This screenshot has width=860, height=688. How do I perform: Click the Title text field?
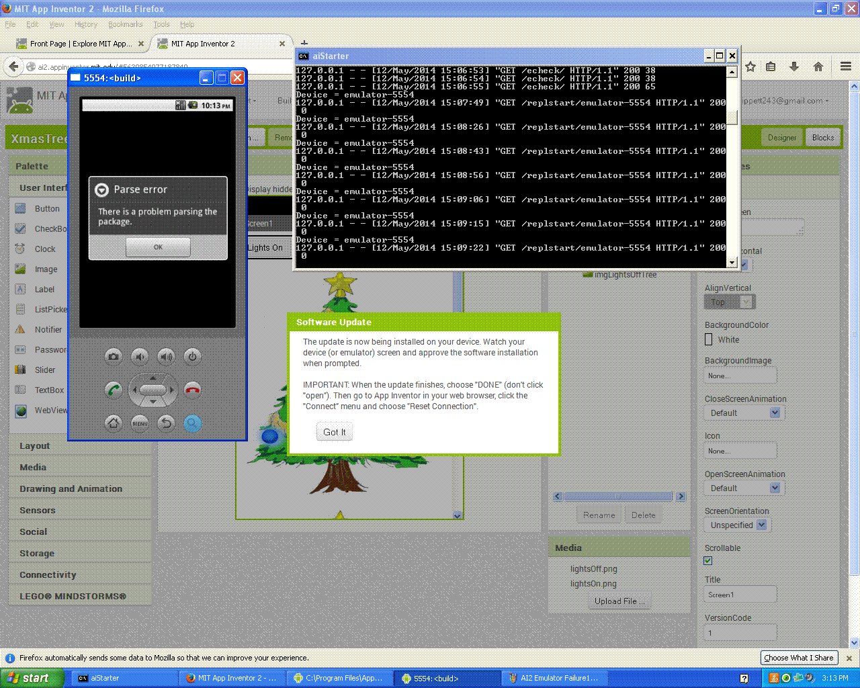(x=740, y=595)
